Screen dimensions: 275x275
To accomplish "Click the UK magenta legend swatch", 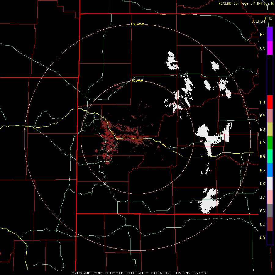I will [x=270, y=48].
